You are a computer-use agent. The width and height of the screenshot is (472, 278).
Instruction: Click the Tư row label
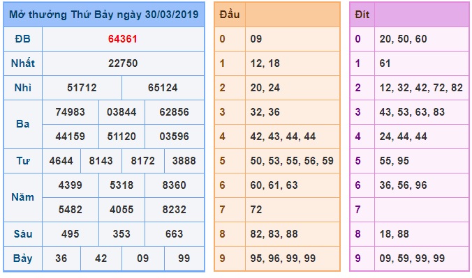pyautogui.click(x=23, y=160)
